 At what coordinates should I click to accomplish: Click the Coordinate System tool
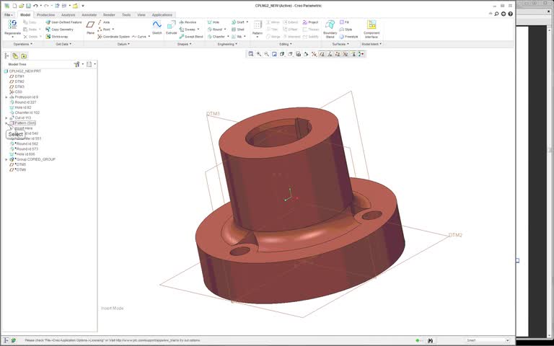[x=114, y=37]
